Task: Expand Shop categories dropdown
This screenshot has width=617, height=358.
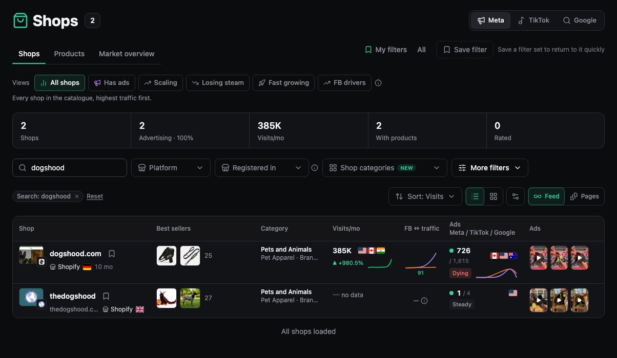Action: 384,168
